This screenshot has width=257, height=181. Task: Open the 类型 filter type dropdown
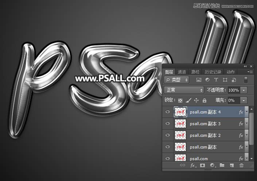tap(176, 80)
